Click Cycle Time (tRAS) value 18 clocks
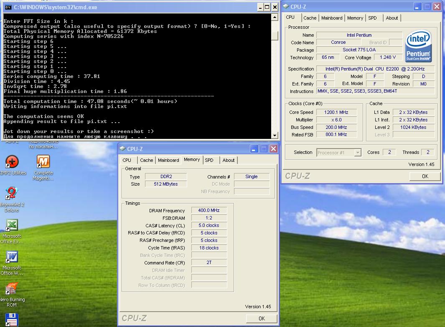 click(209, 248)
